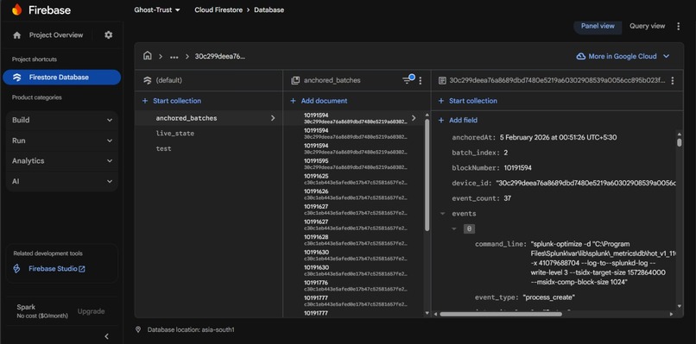Click the document icon in header
Screen dimensions: 696x344
click(x=442, y=81)
